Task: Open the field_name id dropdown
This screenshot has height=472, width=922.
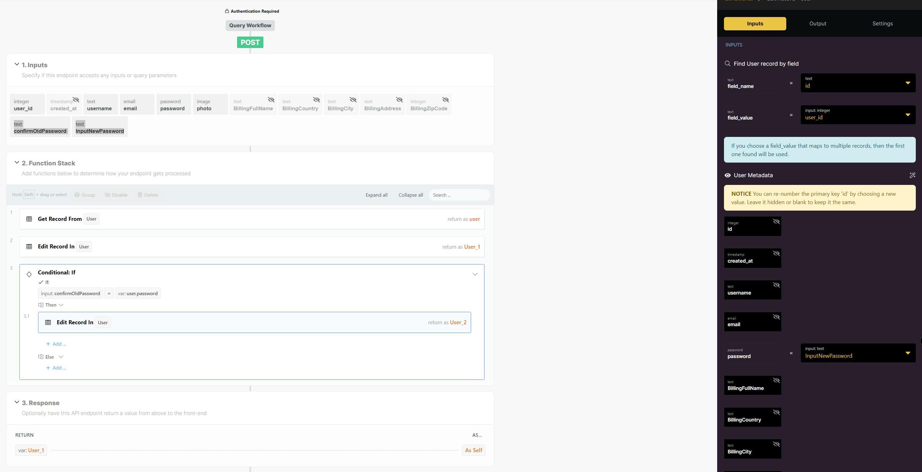Action: tap(908, 83)
